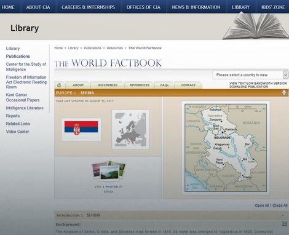
Task: Click the EUROPE region label in header
Action: pyautogui.click(x=64, y=93)
